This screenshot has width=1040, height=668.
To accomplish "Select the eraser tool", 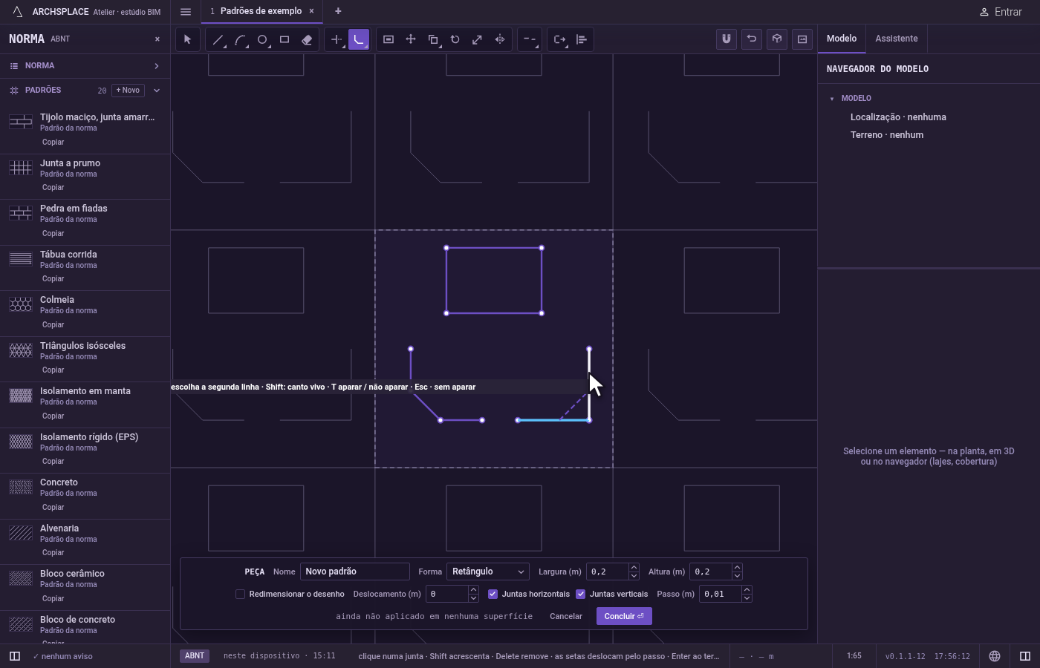I will click(x=307, y=39).
